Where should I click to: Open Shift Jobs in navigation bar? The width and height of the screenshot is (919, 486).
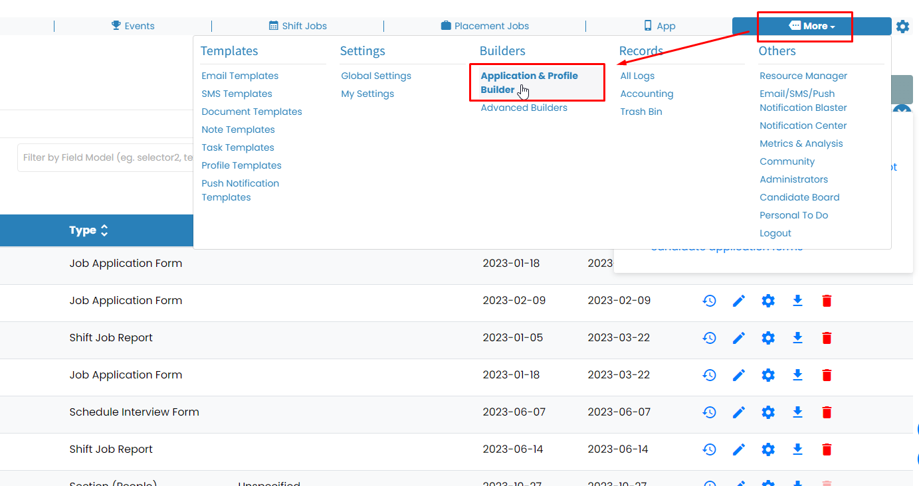[298, 26]
